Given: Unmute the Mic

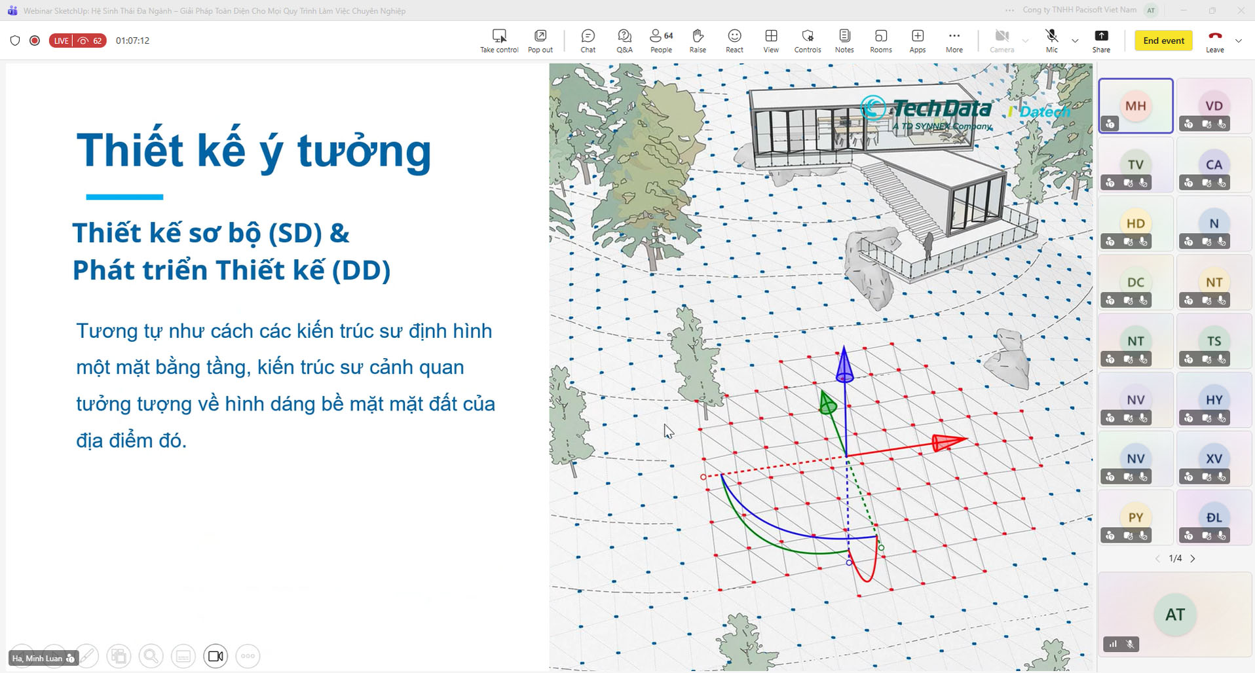Looking at the screenshot, I should click(x=1051, y=41).
